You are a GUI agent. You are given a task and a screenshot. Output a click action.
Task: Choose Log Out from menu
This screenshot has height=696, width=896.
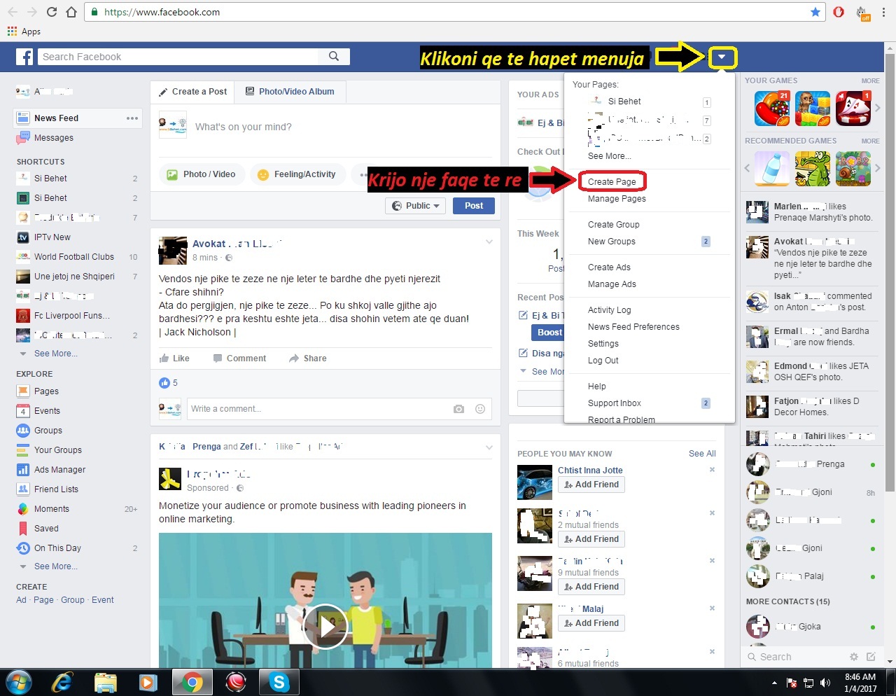(603, 361)
